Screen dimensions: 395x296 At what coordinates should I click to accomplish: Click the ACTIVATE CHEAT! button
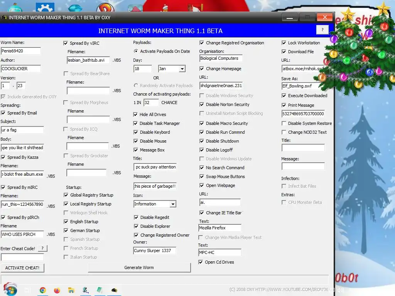(x=22, y=268)
